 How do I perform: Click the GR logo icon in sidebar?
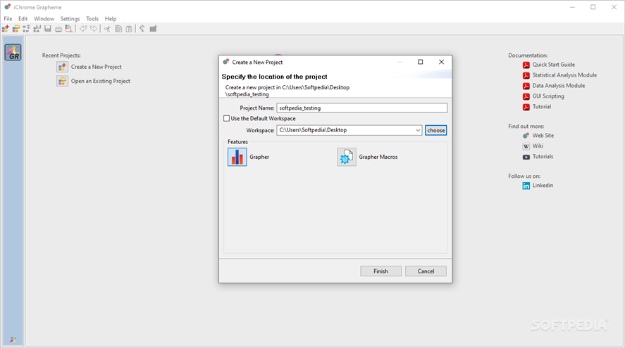click(x=13, y=52)
